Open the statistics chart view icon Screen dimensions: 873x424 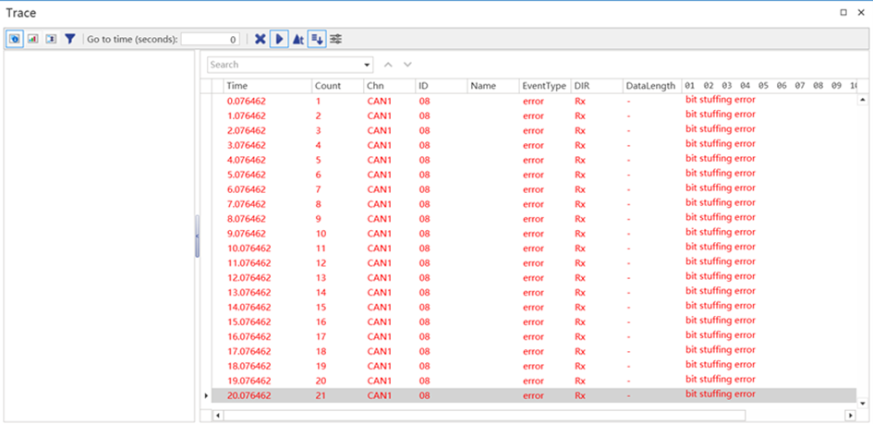[x=33, y=40]
